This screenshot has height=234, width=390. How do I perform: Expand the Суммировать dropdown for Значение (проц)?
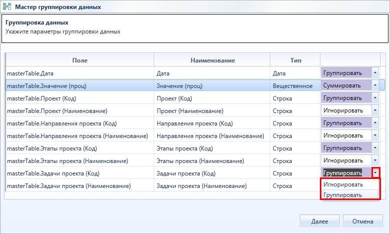[x=375, y=85]
